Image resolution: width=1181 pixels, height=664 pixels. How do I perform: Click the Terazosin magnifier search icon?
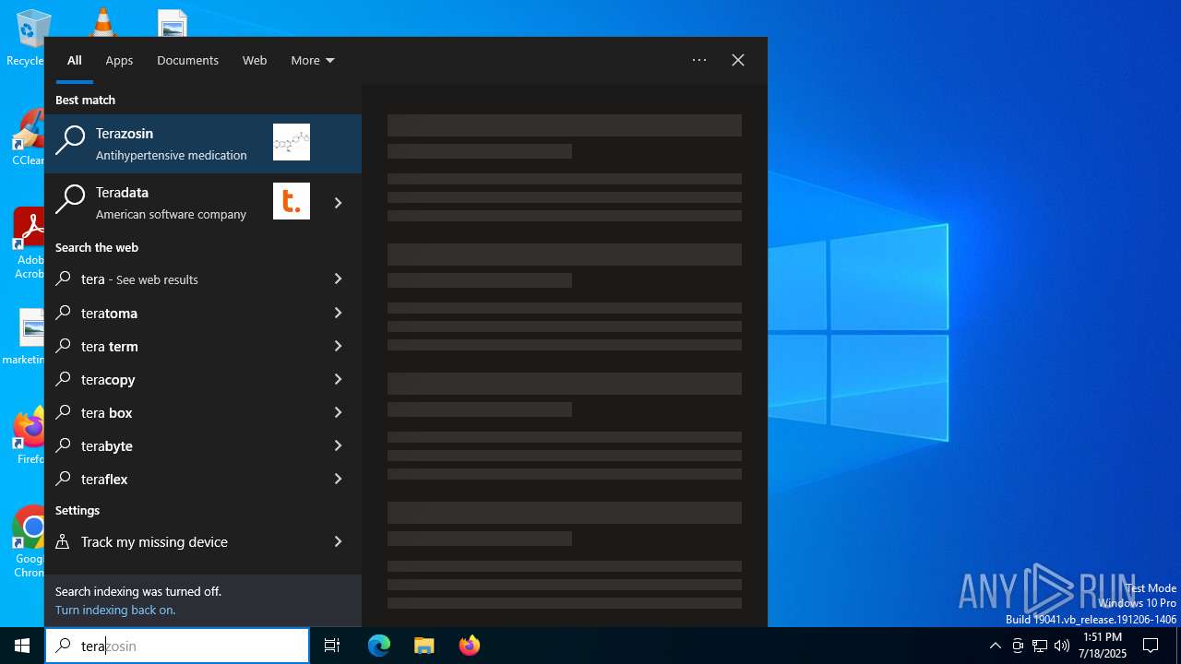point(70,140)
